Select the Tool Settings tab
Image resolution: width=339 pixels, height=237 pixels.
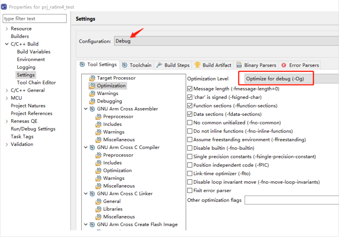pos(98,64)
